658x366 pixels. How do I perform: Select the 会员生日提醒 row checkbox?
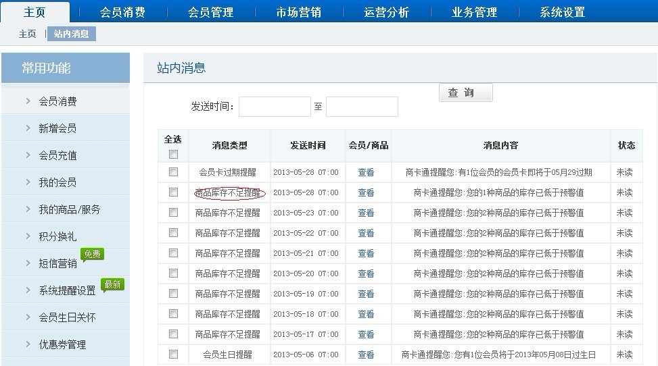pos(173,354)
